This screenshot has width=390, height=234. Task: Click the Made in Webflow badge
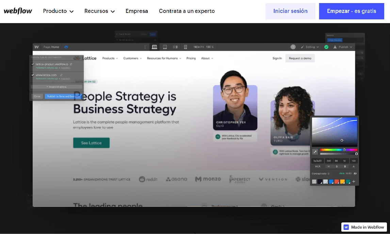pos(364,227)
